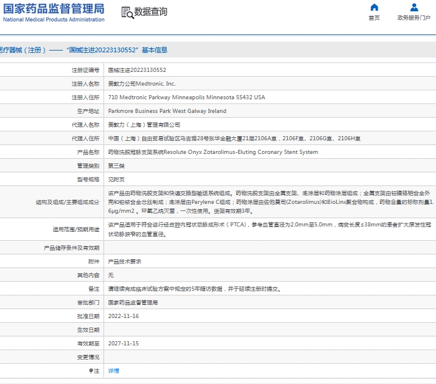Click the 审批部门 row label

click(88, 303)
